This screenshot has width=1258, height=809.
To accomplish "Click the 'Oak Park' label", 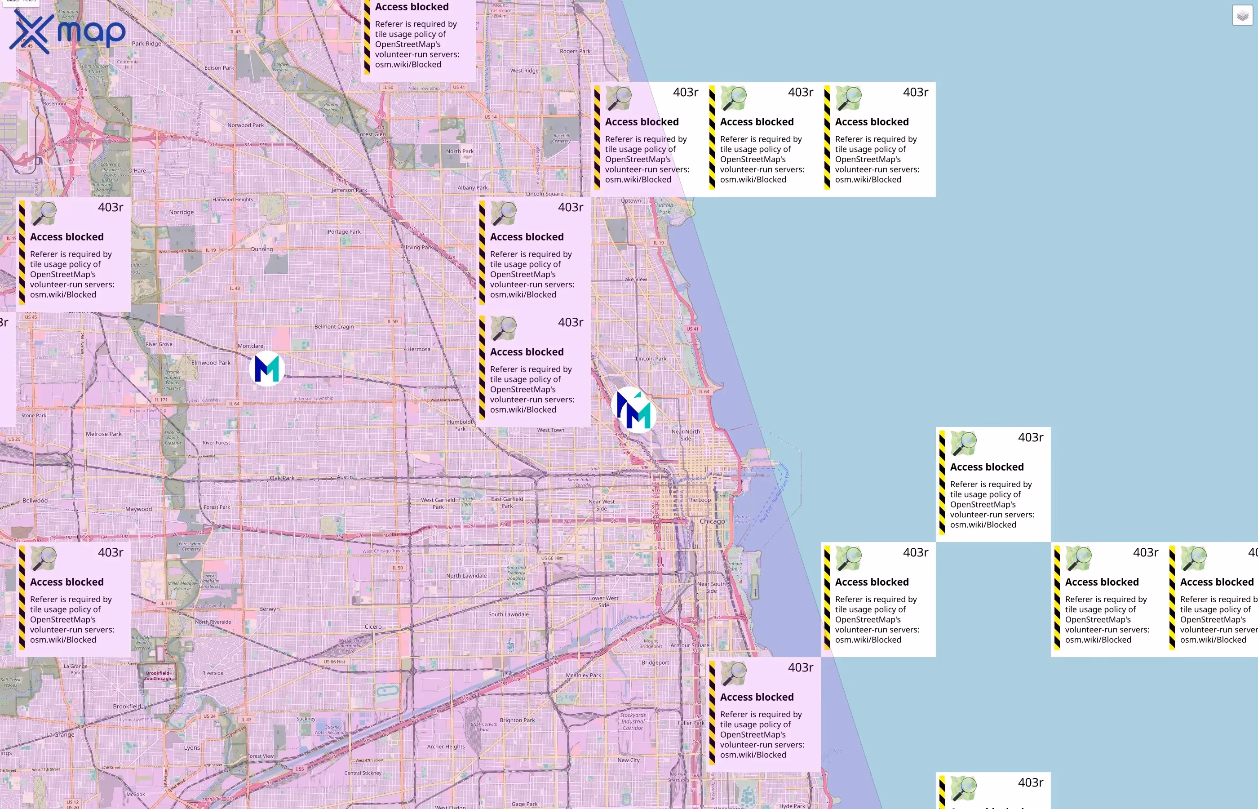I will coord(282,478).
